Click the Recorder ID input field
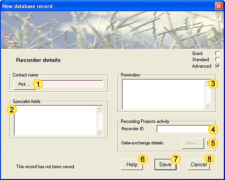This screenshot has height=180, width=225. [183, 129]
